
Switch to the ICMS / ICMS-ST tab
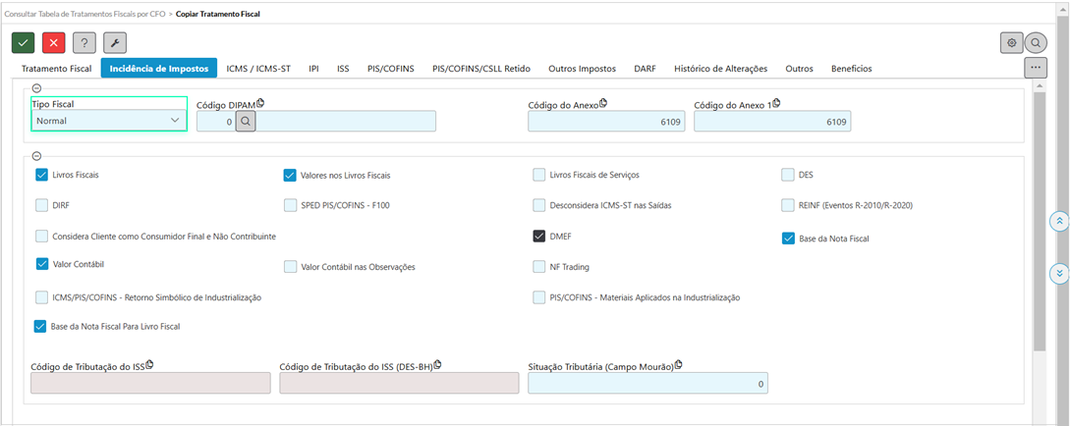(x=257, y=69)
